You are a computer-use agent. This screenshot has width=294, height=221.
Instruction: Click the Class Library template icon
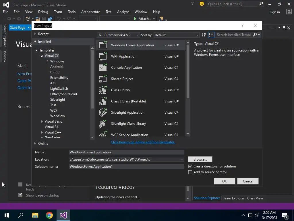coord(103,90)
